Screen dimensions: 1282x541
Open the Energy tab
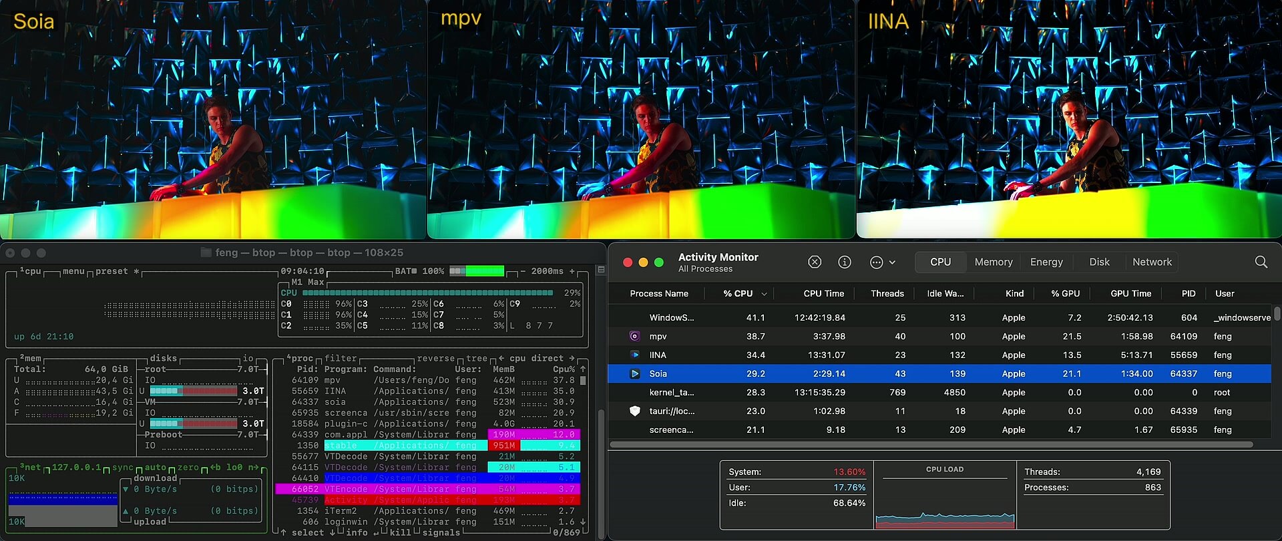pos(1046,262)
